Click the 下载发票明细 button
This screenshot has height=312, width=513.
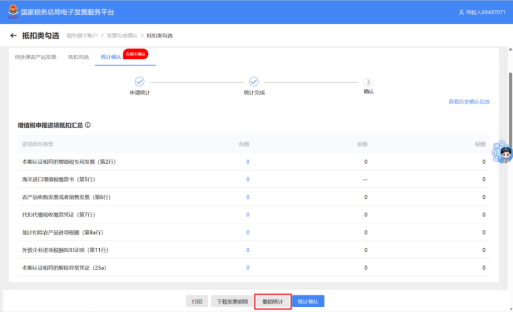pyautogui.click(x=232, y=301)
